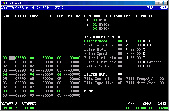
Task: Select row 08 in CHN1 pattern
Action: click(x=14, y=91)
